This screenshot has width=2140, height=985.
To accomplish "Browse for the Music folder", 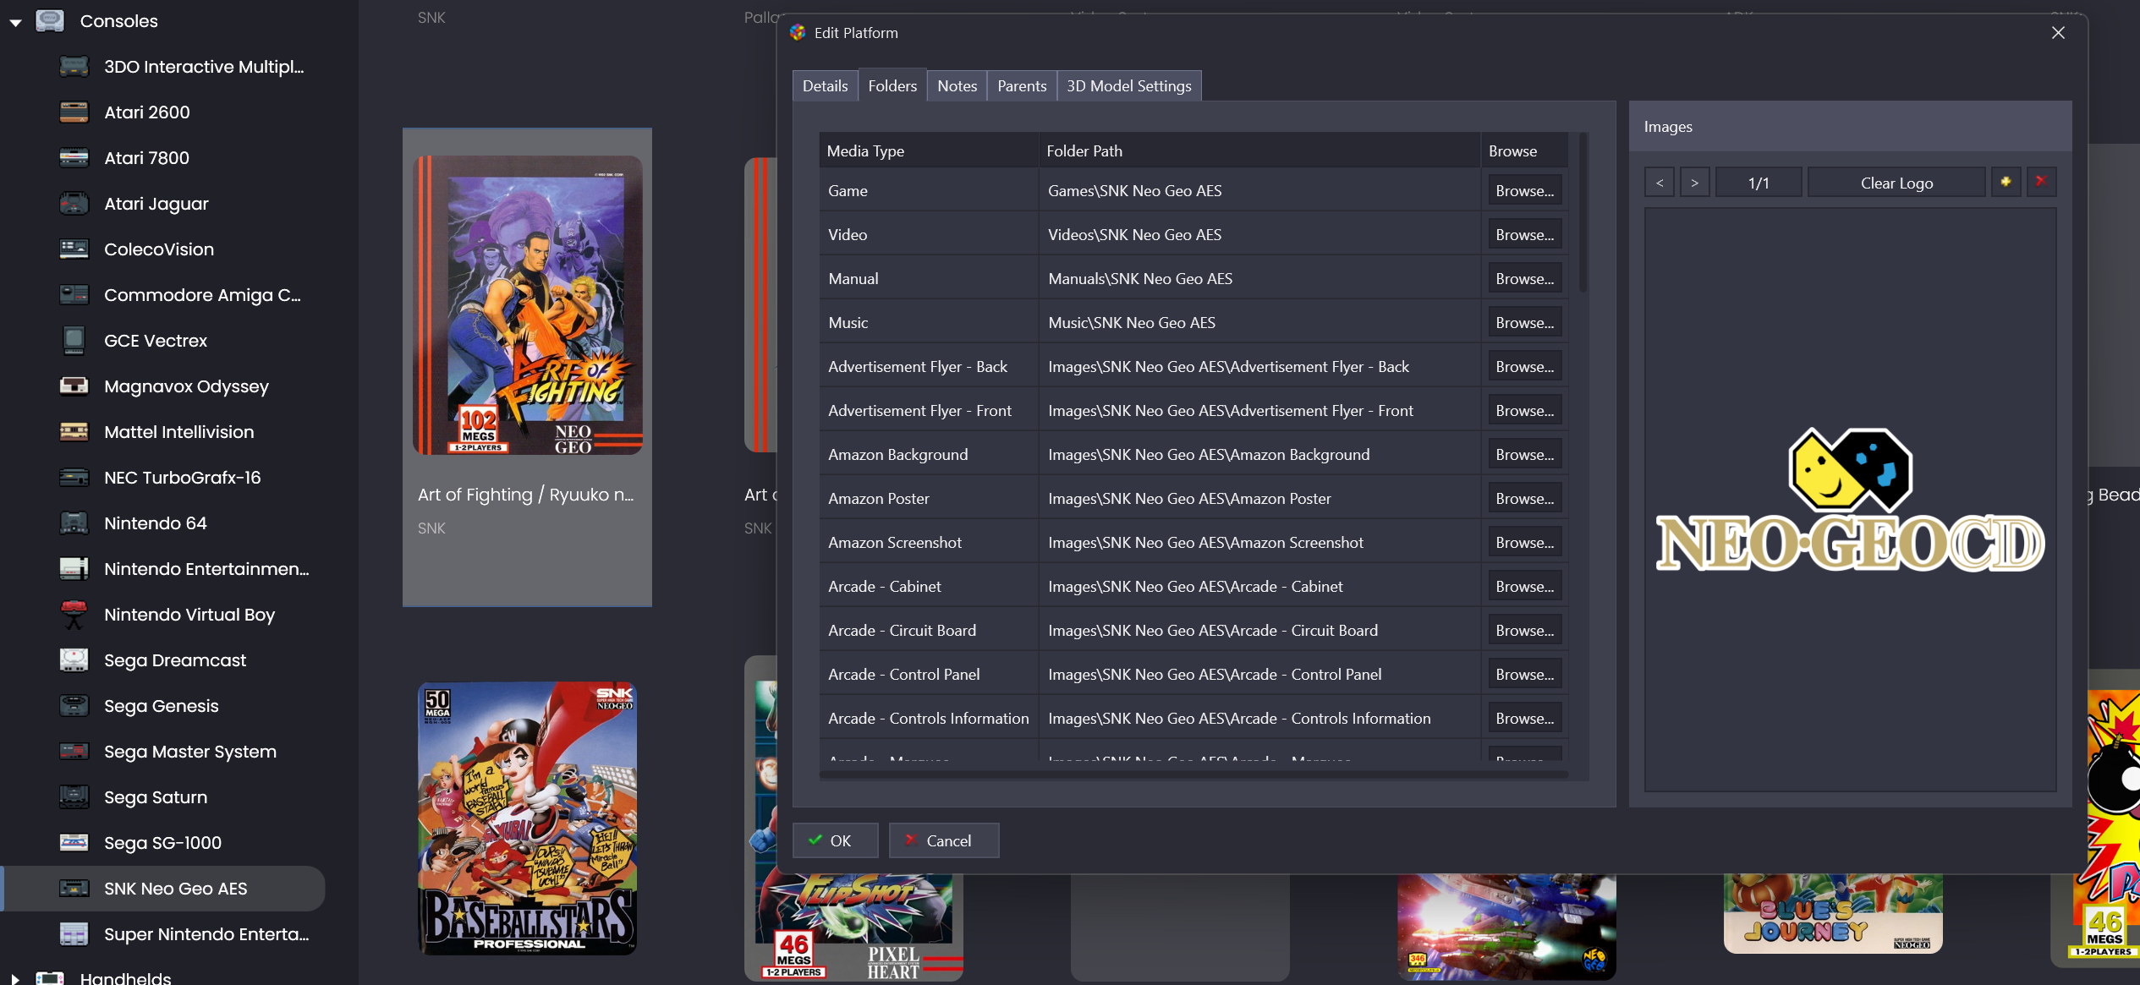I will 1524,322.
